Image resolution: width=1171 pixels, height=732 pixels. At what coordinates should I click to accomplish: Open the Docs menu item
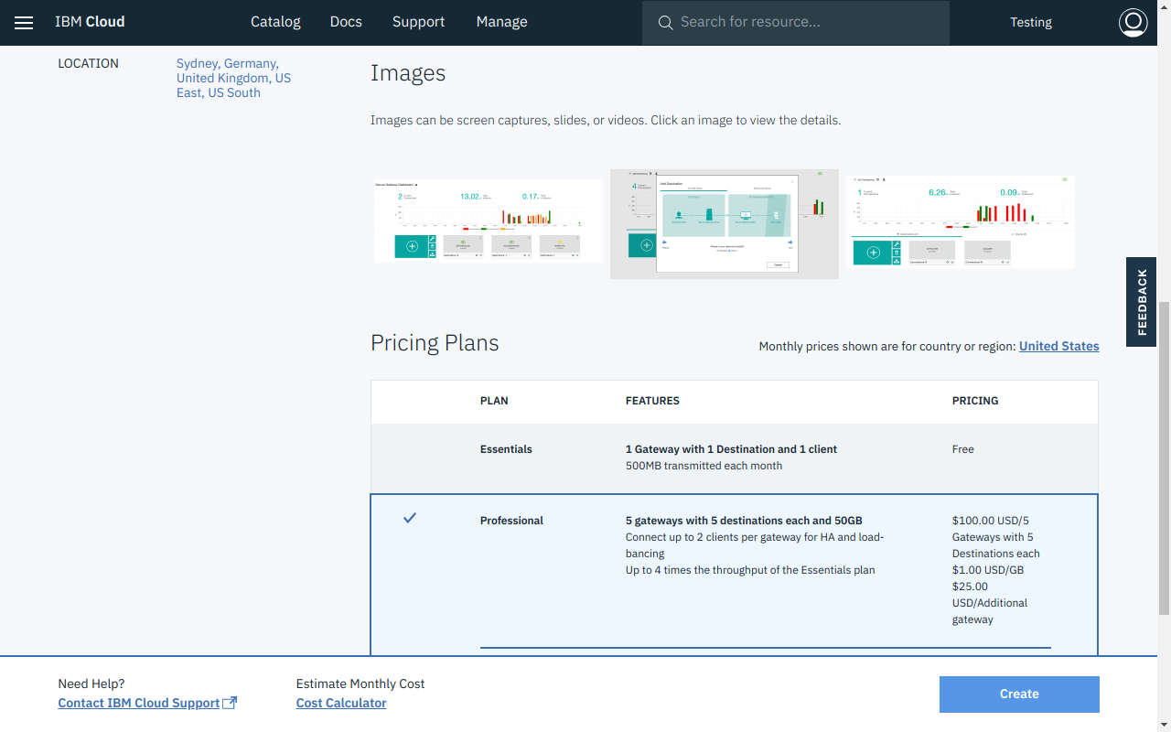click(x=346, y=22)
